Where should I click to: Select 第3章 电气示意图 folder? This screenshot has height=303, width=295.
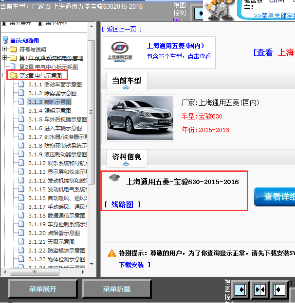click(x=40, y=76)
